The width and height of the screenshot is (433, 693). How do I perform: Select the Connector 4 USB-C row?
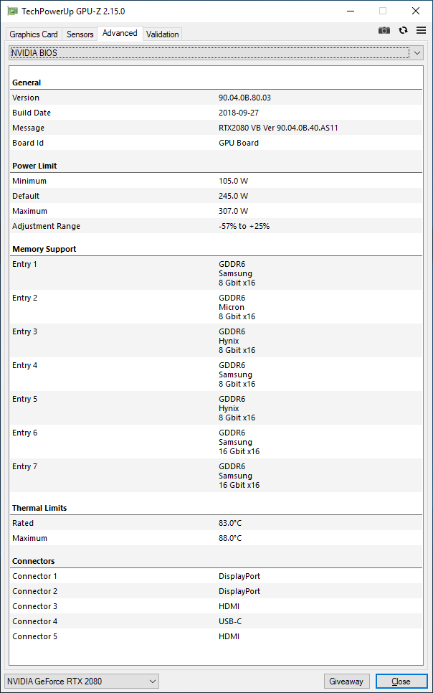pos(216,621)
